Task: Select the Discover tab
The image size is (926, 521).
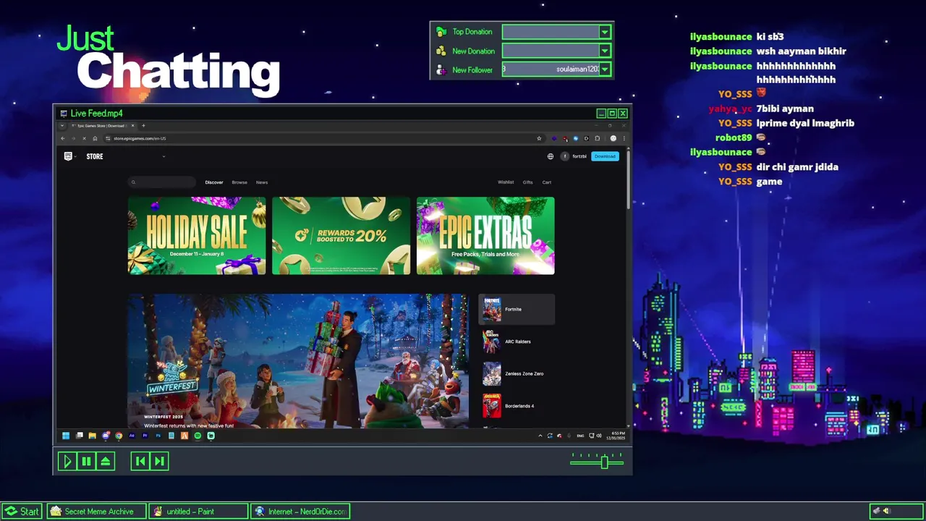Action: 214,182
